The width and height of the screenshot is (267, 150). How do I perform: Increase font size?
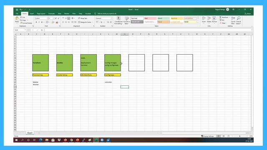(56, 18)
